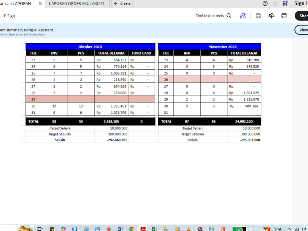Click Oktober Target Sebulan 300.000.000 value
This screenshot has height=231, width=308.
coord(118,134)
